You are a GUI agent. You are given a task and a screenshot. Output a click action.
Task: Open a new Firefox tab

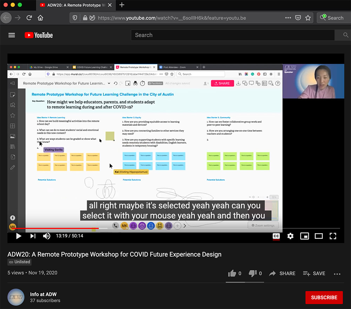pyautogui.click(x=122, y=5)
